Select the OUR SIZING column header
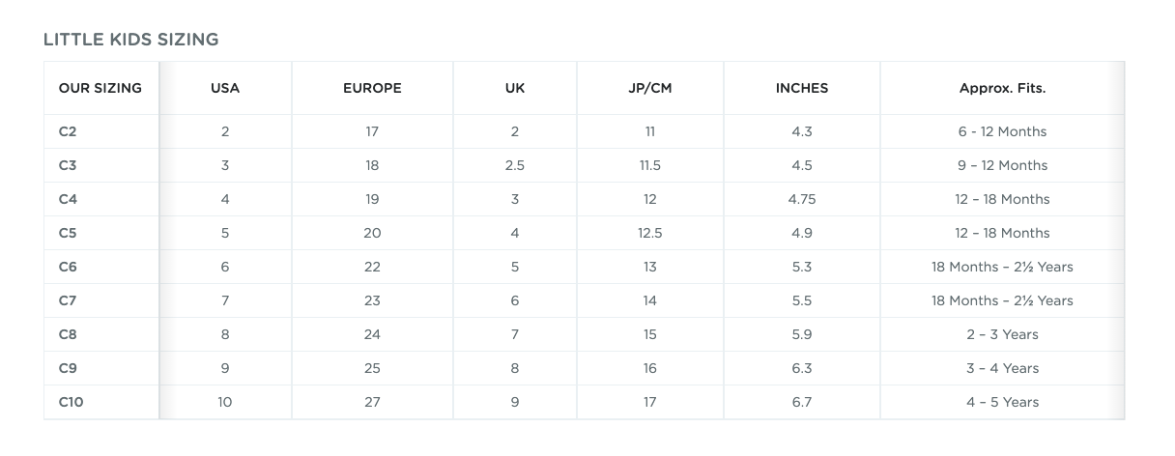 click(100, 88)
